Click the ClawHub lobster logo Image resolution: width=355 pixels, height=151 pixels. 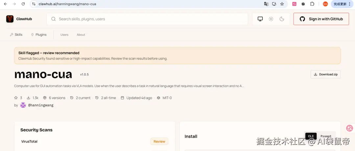10,19
